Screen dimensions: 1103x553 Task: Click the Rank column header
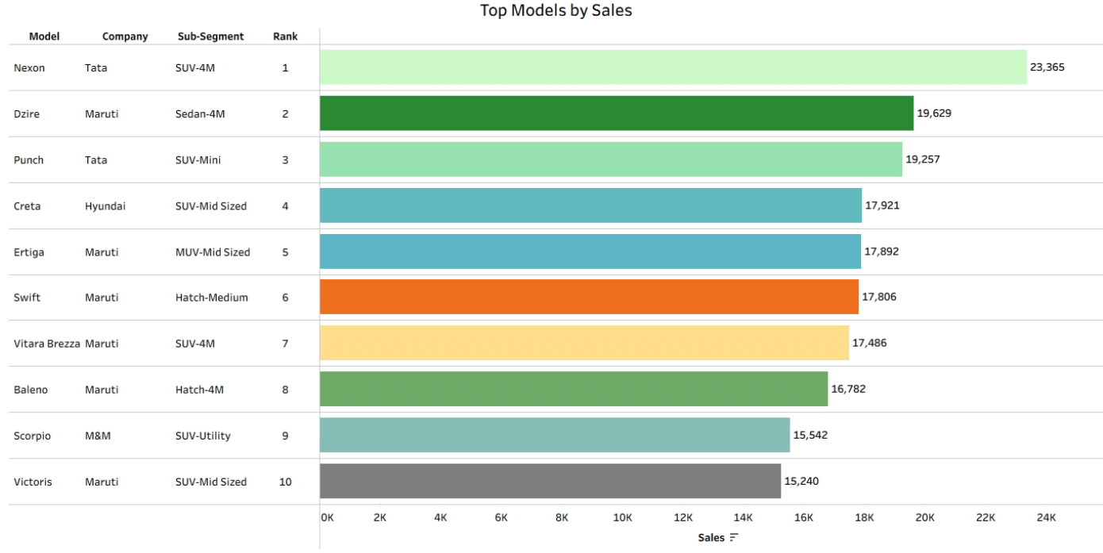tap(285, 36)
